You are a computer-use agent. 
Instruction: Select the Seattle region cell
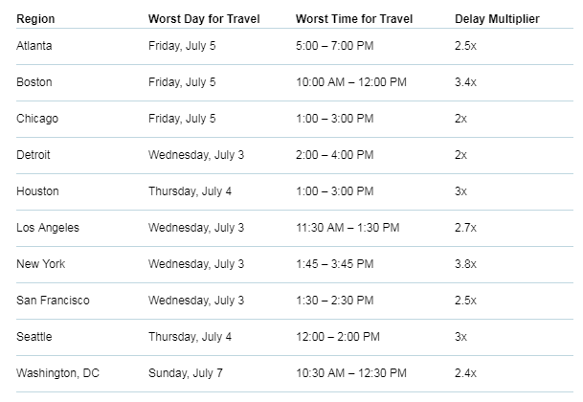click(34, 337)
